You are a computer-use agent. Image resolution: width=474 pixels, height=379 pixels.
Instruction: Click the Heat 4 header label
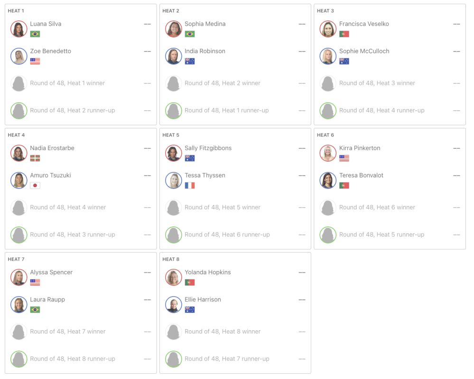pyautogui.click(x=16, y=135)
